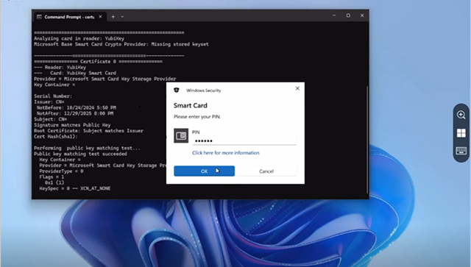Click the 'Missing stored keyset' line
The image size is (471, 267).
(x=121, y=44)
